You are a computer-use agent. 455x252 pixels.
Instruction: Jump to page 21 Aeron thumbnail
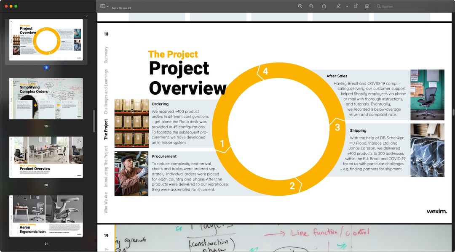tap(46, 216)
